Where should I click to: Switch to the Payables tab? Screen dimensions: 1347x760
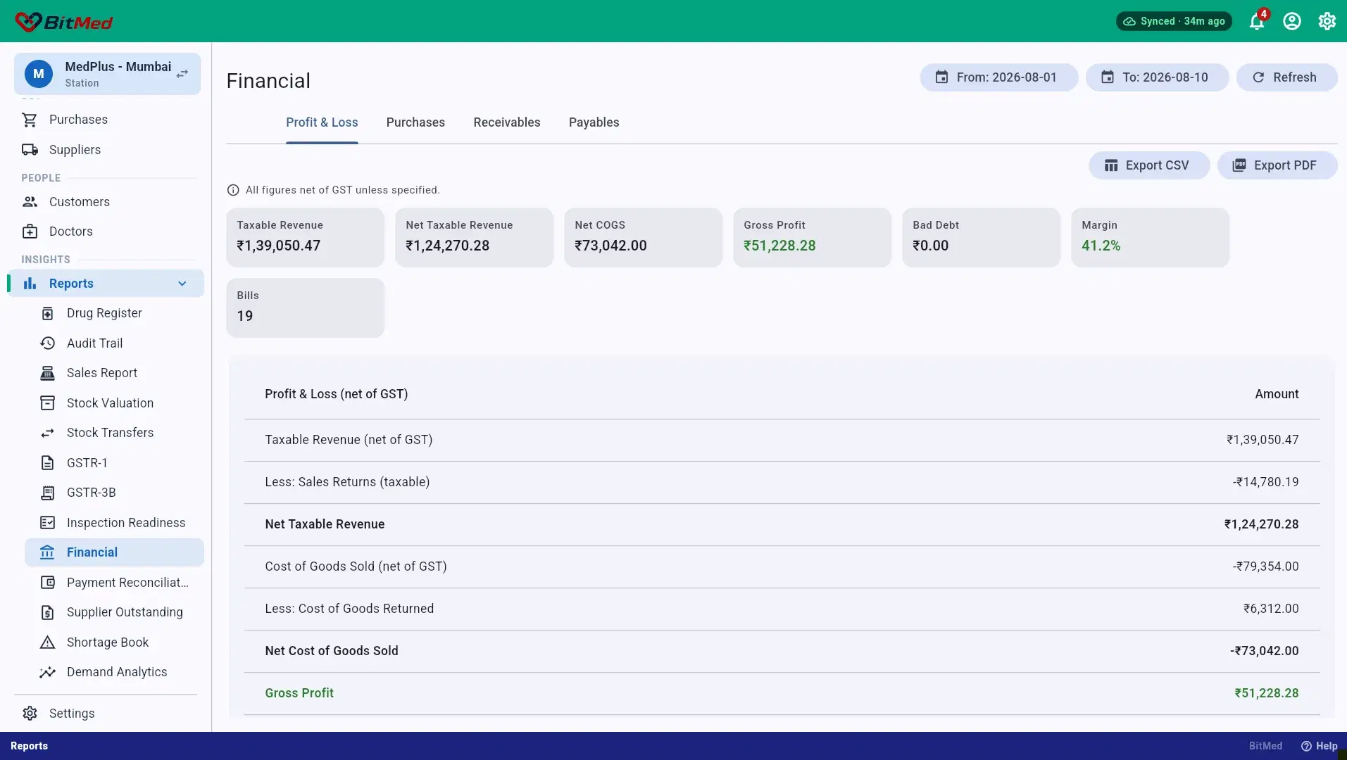(594, 122)
